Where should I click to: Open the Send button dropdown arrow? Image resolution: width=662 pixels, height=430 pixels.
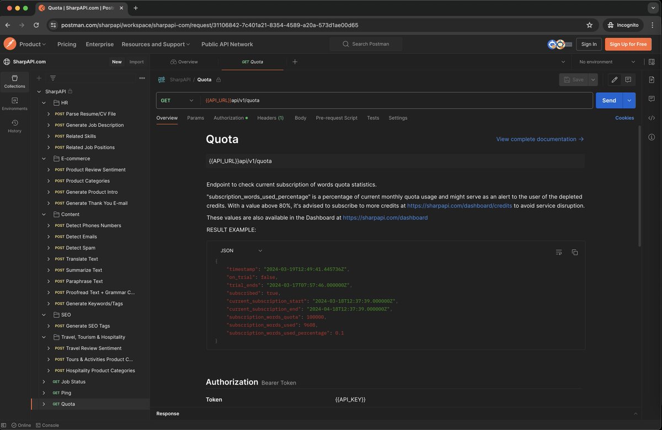pos(629,100)
